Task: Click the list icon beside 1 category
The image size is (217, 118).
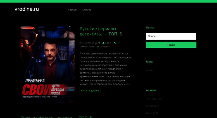Action: (x=98, y=47)
